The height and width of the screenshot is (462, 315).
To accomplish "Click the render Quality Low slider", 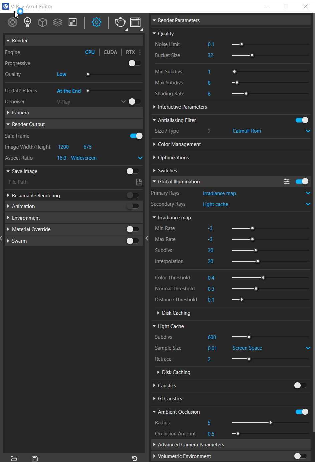I will (x=114, y=74).
